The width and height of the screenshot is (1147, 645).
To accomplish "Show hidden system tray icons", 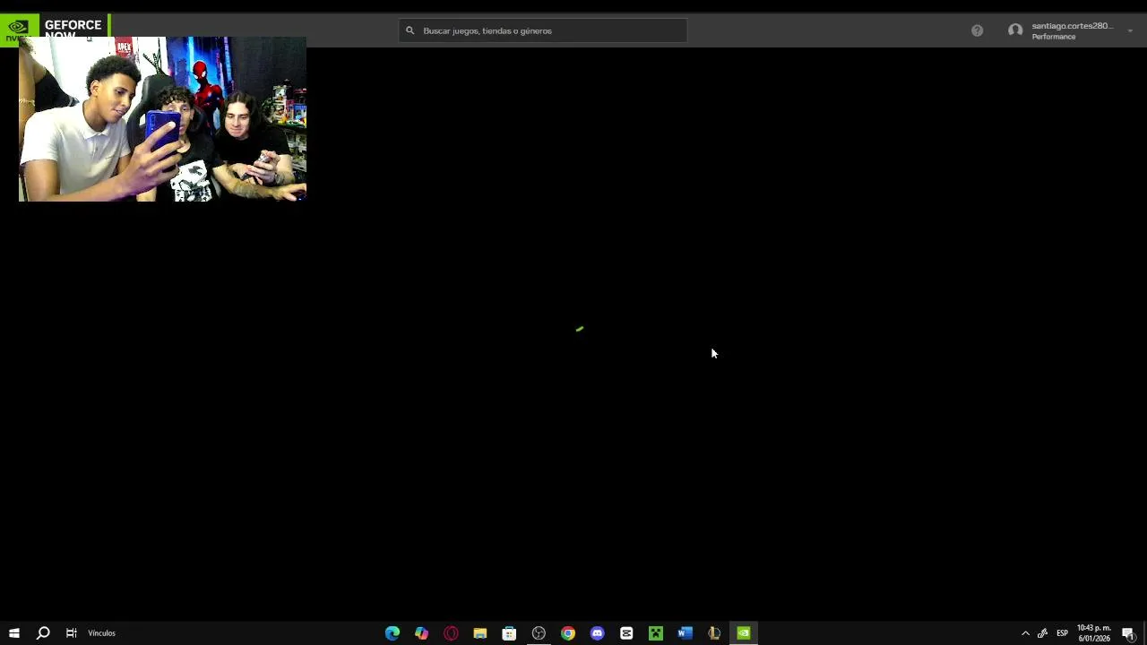I will (x=1025, y=633).
